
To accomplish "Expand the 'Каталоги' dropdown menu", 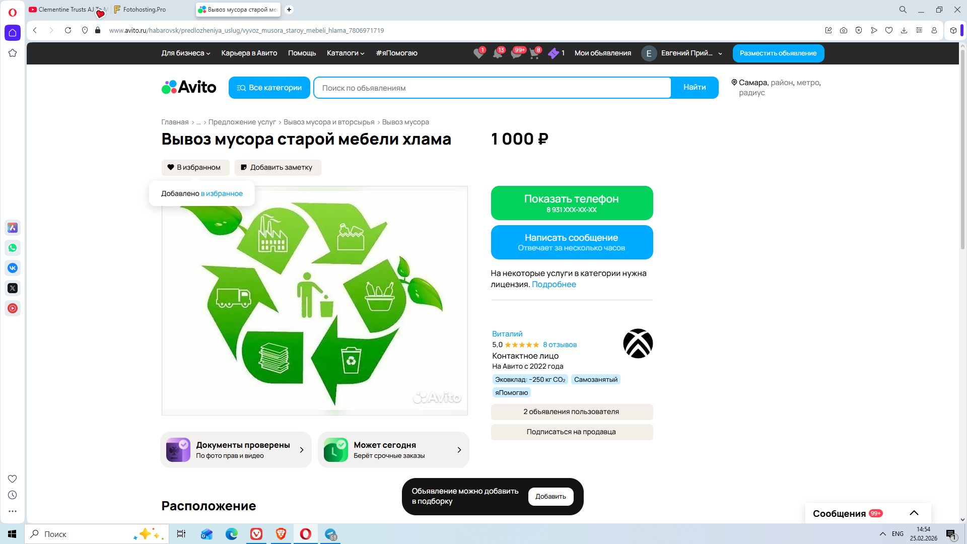I will (345, 53).
